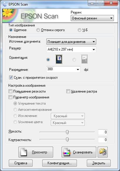Click the Закрыть button
Viewport: 120px width, 171px height.
click(99, 163)
